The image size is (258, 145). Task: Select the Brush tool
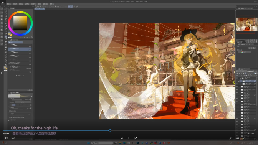(x=6, y=34)
